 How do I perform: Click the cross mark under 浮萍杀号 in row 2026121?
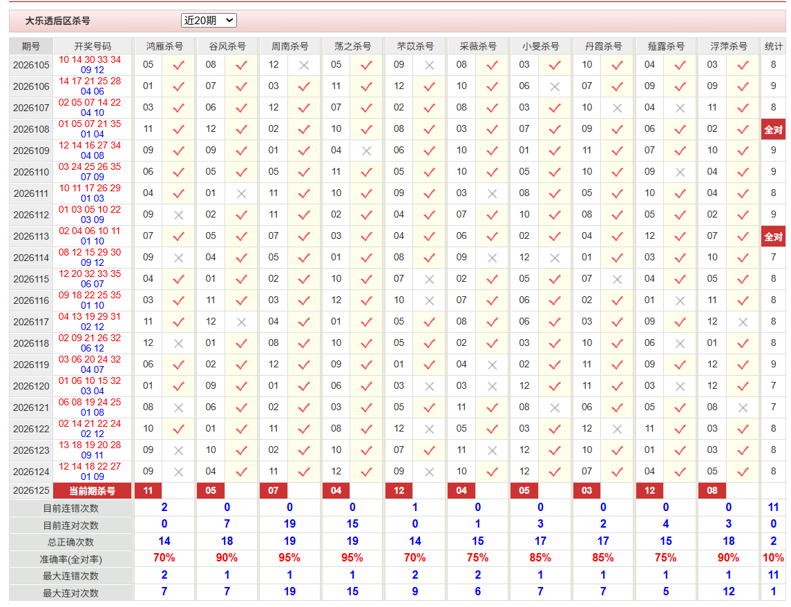point(743,408)
